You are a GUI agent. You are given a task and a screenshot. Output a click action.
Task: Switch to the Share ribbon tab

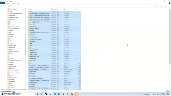tap(13, 3)
